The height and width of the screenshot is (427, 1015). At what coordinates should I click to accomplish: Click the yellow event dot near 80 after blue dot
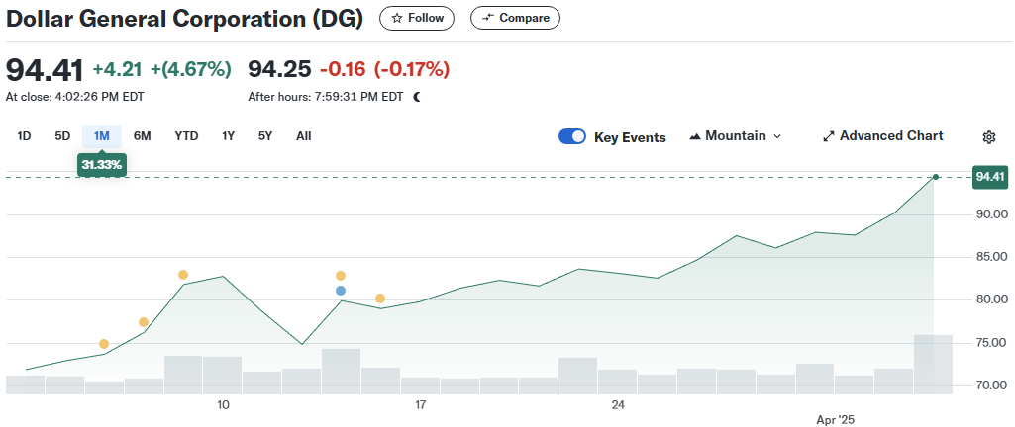pos(380,299)
